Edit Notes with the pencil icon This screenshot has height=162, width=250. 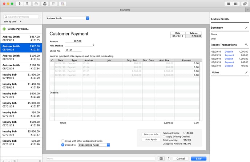pyautogui.click(x=246, y=72)
